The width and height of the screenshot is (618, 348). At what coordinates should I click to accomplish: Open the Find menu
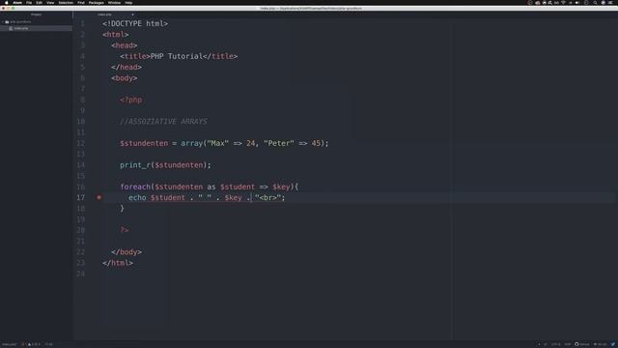[81, 2]
